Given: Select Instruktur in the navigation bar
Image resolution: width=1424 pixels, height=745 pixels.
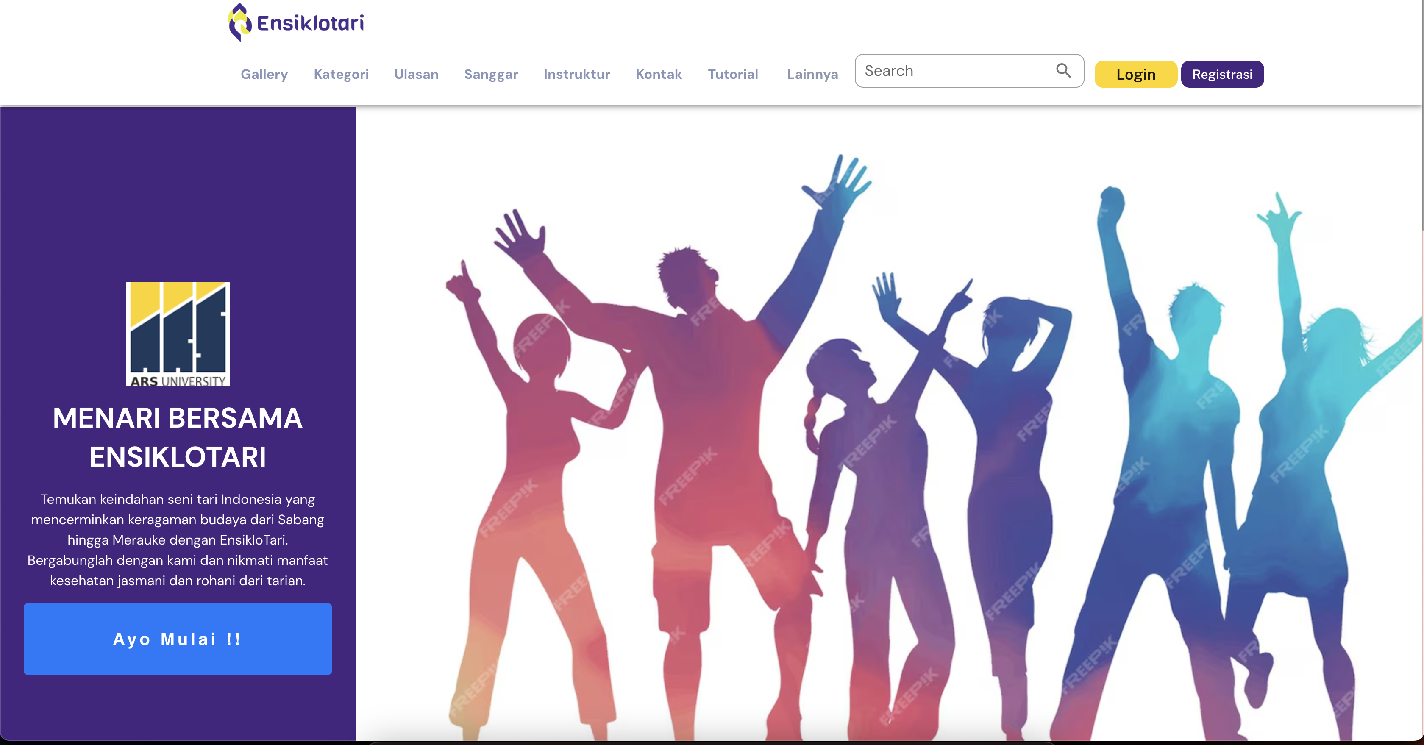Looking at the screenshot, I should (x=576, y=74).
